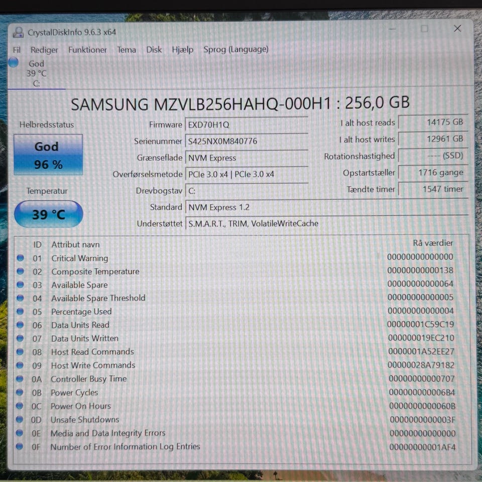This screenshot has height=482, width=482.
Task: Open the Tema menu
Action: [x=127, y=50]
